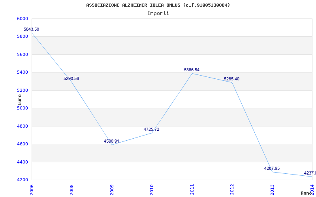Click the data label 5285.40
The width and height of the screenshot is (316, 197).
(231, 79)
